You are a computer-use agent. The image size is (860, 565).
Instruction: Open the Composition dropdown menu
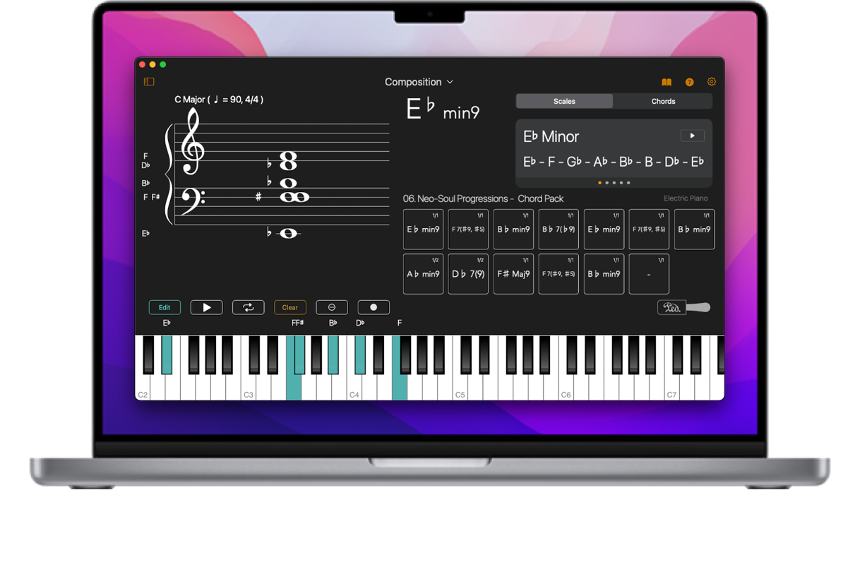[419, 82]
